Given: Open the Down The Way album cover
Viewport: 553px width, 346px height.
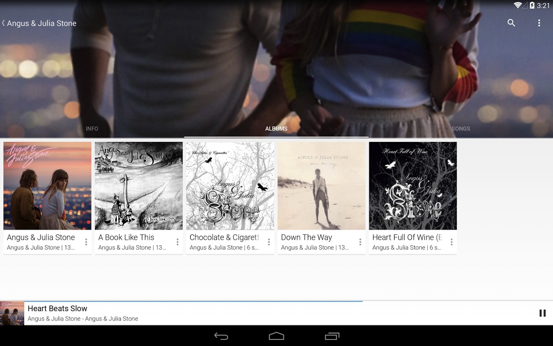Looking at the screenshot, I should point(321,186).
